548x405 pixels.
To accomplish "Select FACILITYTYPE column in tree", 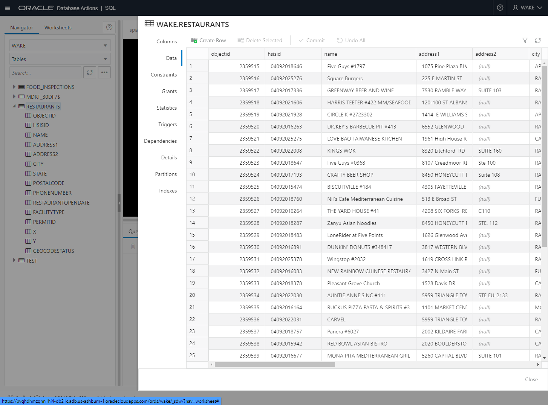I will tap(49, 212).
